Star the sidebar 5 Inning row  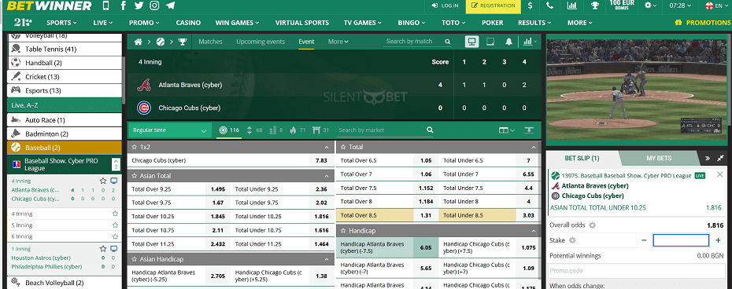tap(115, 225)
